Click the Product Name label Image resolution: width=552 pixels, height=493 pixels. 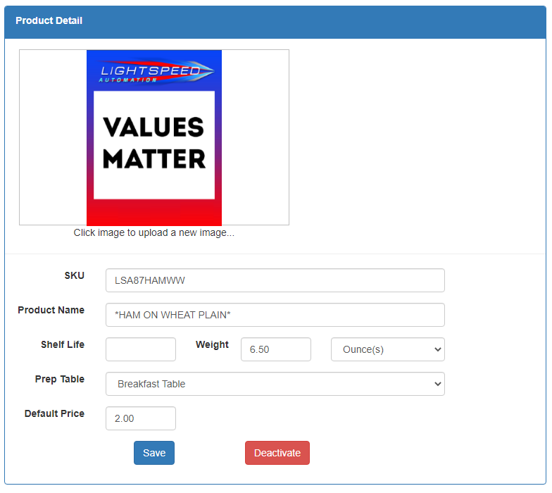tap(51, 310)
